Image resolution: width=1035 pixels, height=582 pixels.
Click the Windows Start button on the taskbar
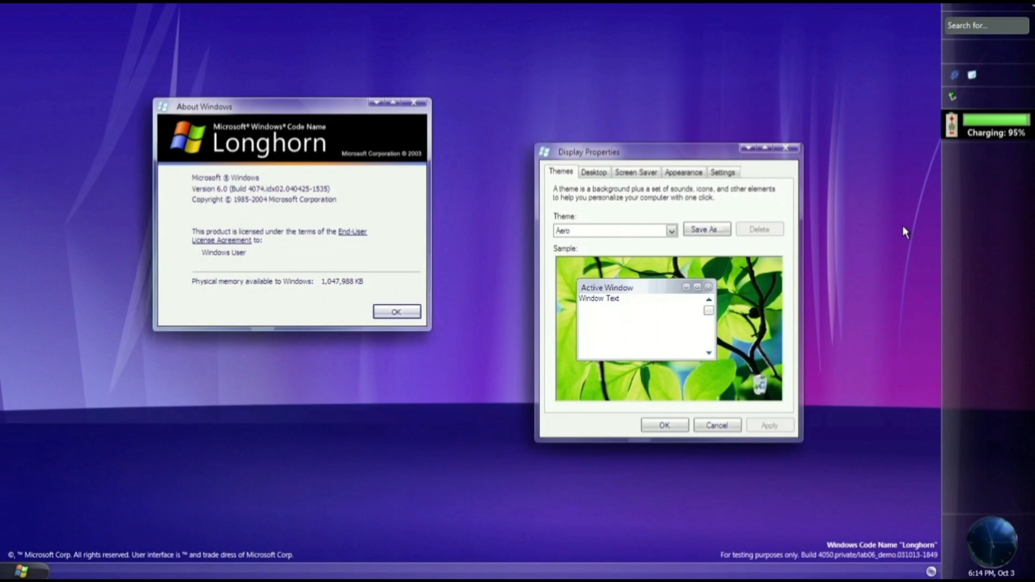pyautogui.click(x=22, y=571)
